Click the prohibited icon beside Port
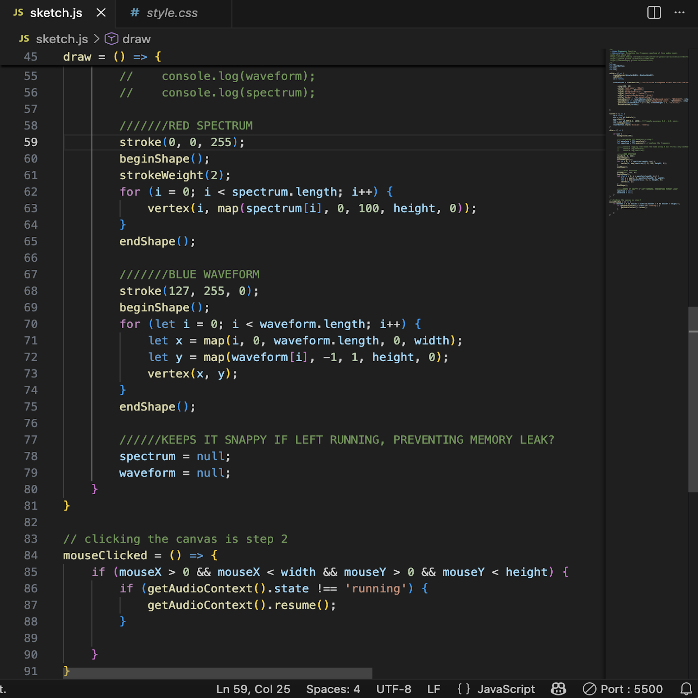 tap(589, 689)
